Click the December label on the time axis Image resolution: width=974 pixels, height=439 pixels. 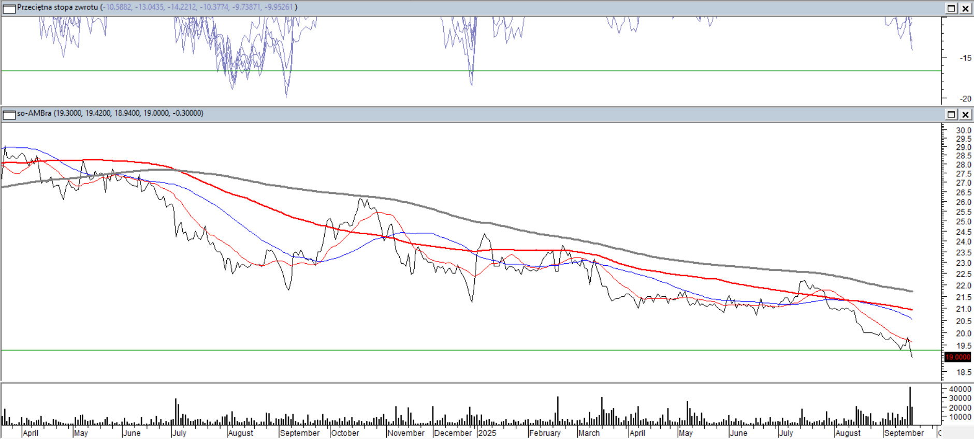(x=453, y=433)
